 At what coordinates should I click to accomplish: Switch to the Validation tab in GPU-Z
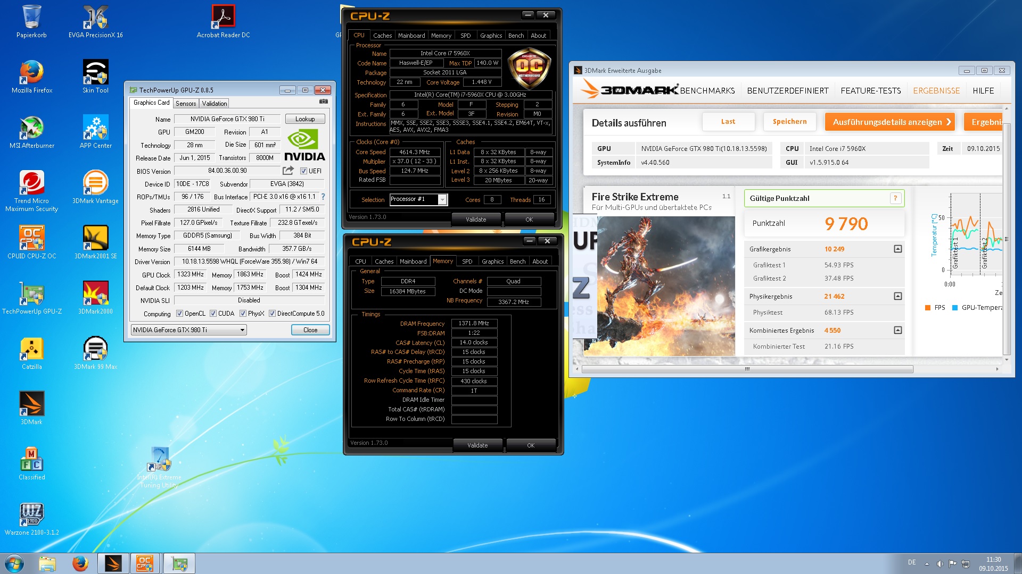coord(214,104)
